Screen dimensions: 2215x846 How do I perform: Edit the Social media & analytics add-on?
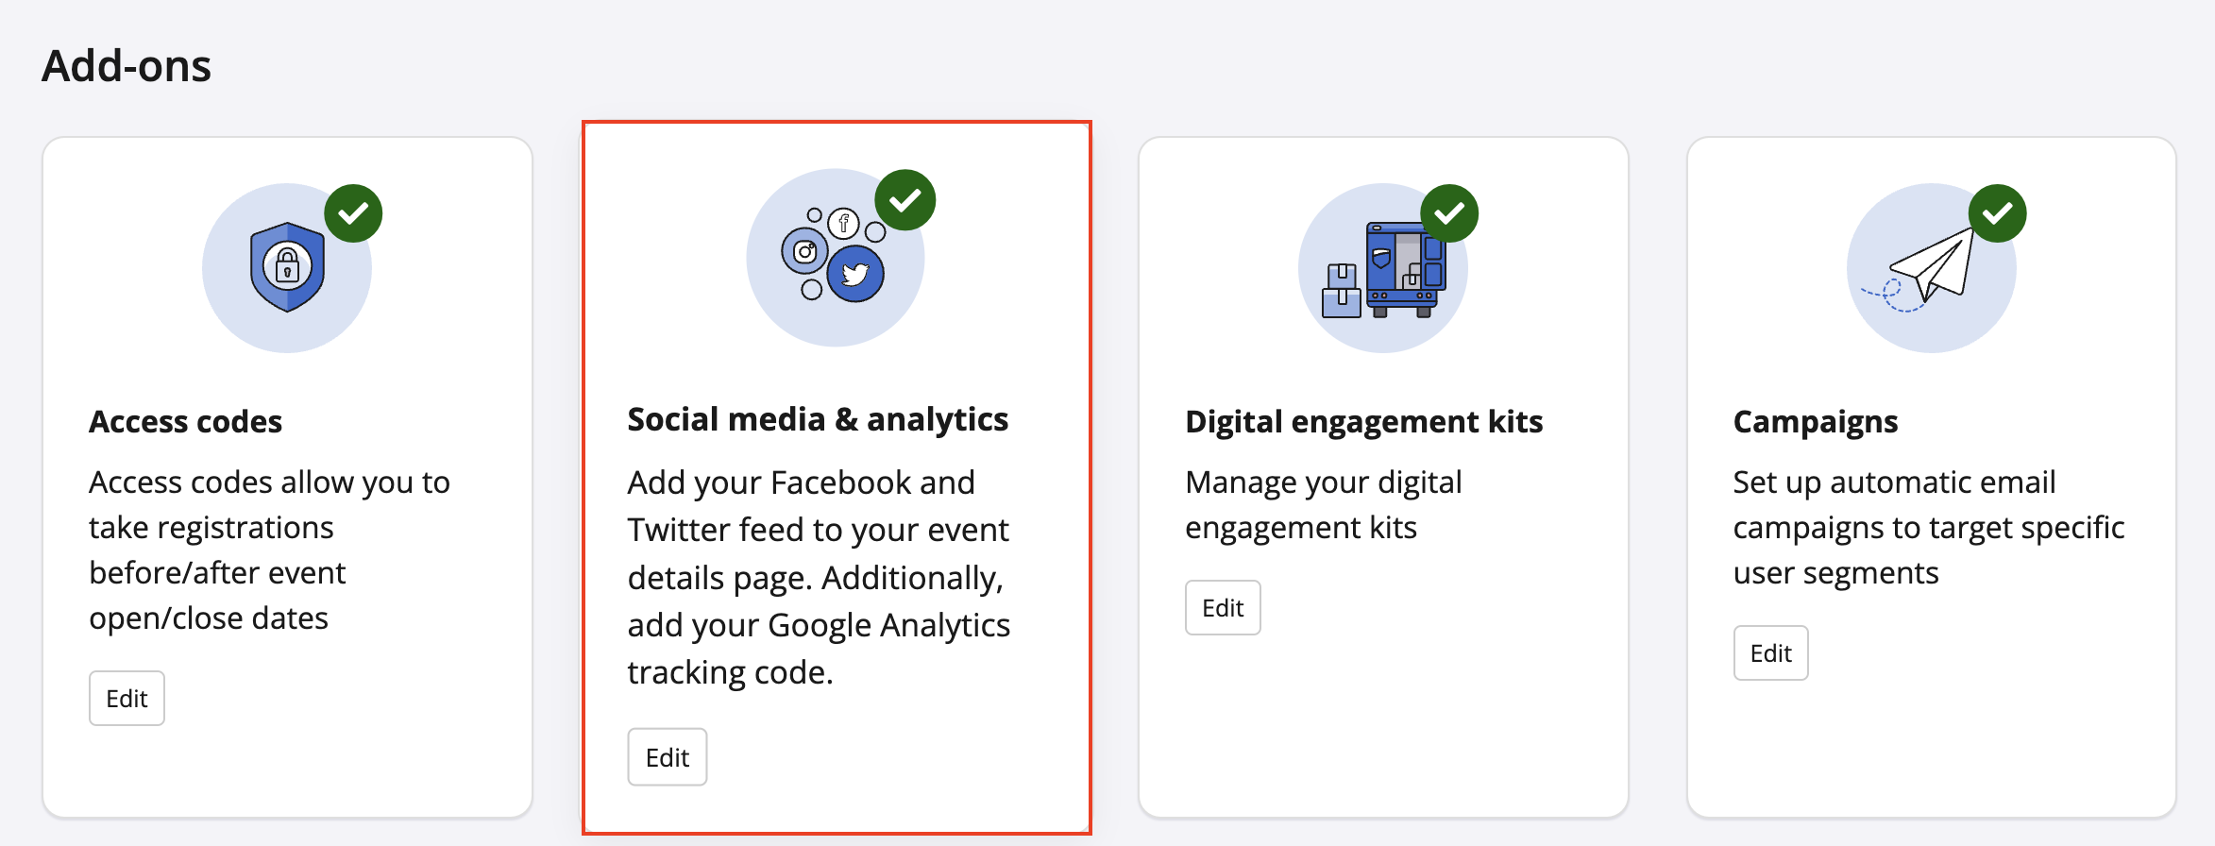click(667, 757)
